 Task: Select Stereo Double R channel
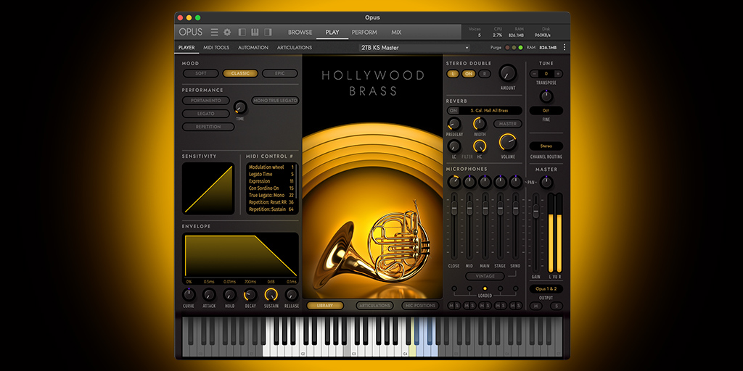(x=484, y=74)
